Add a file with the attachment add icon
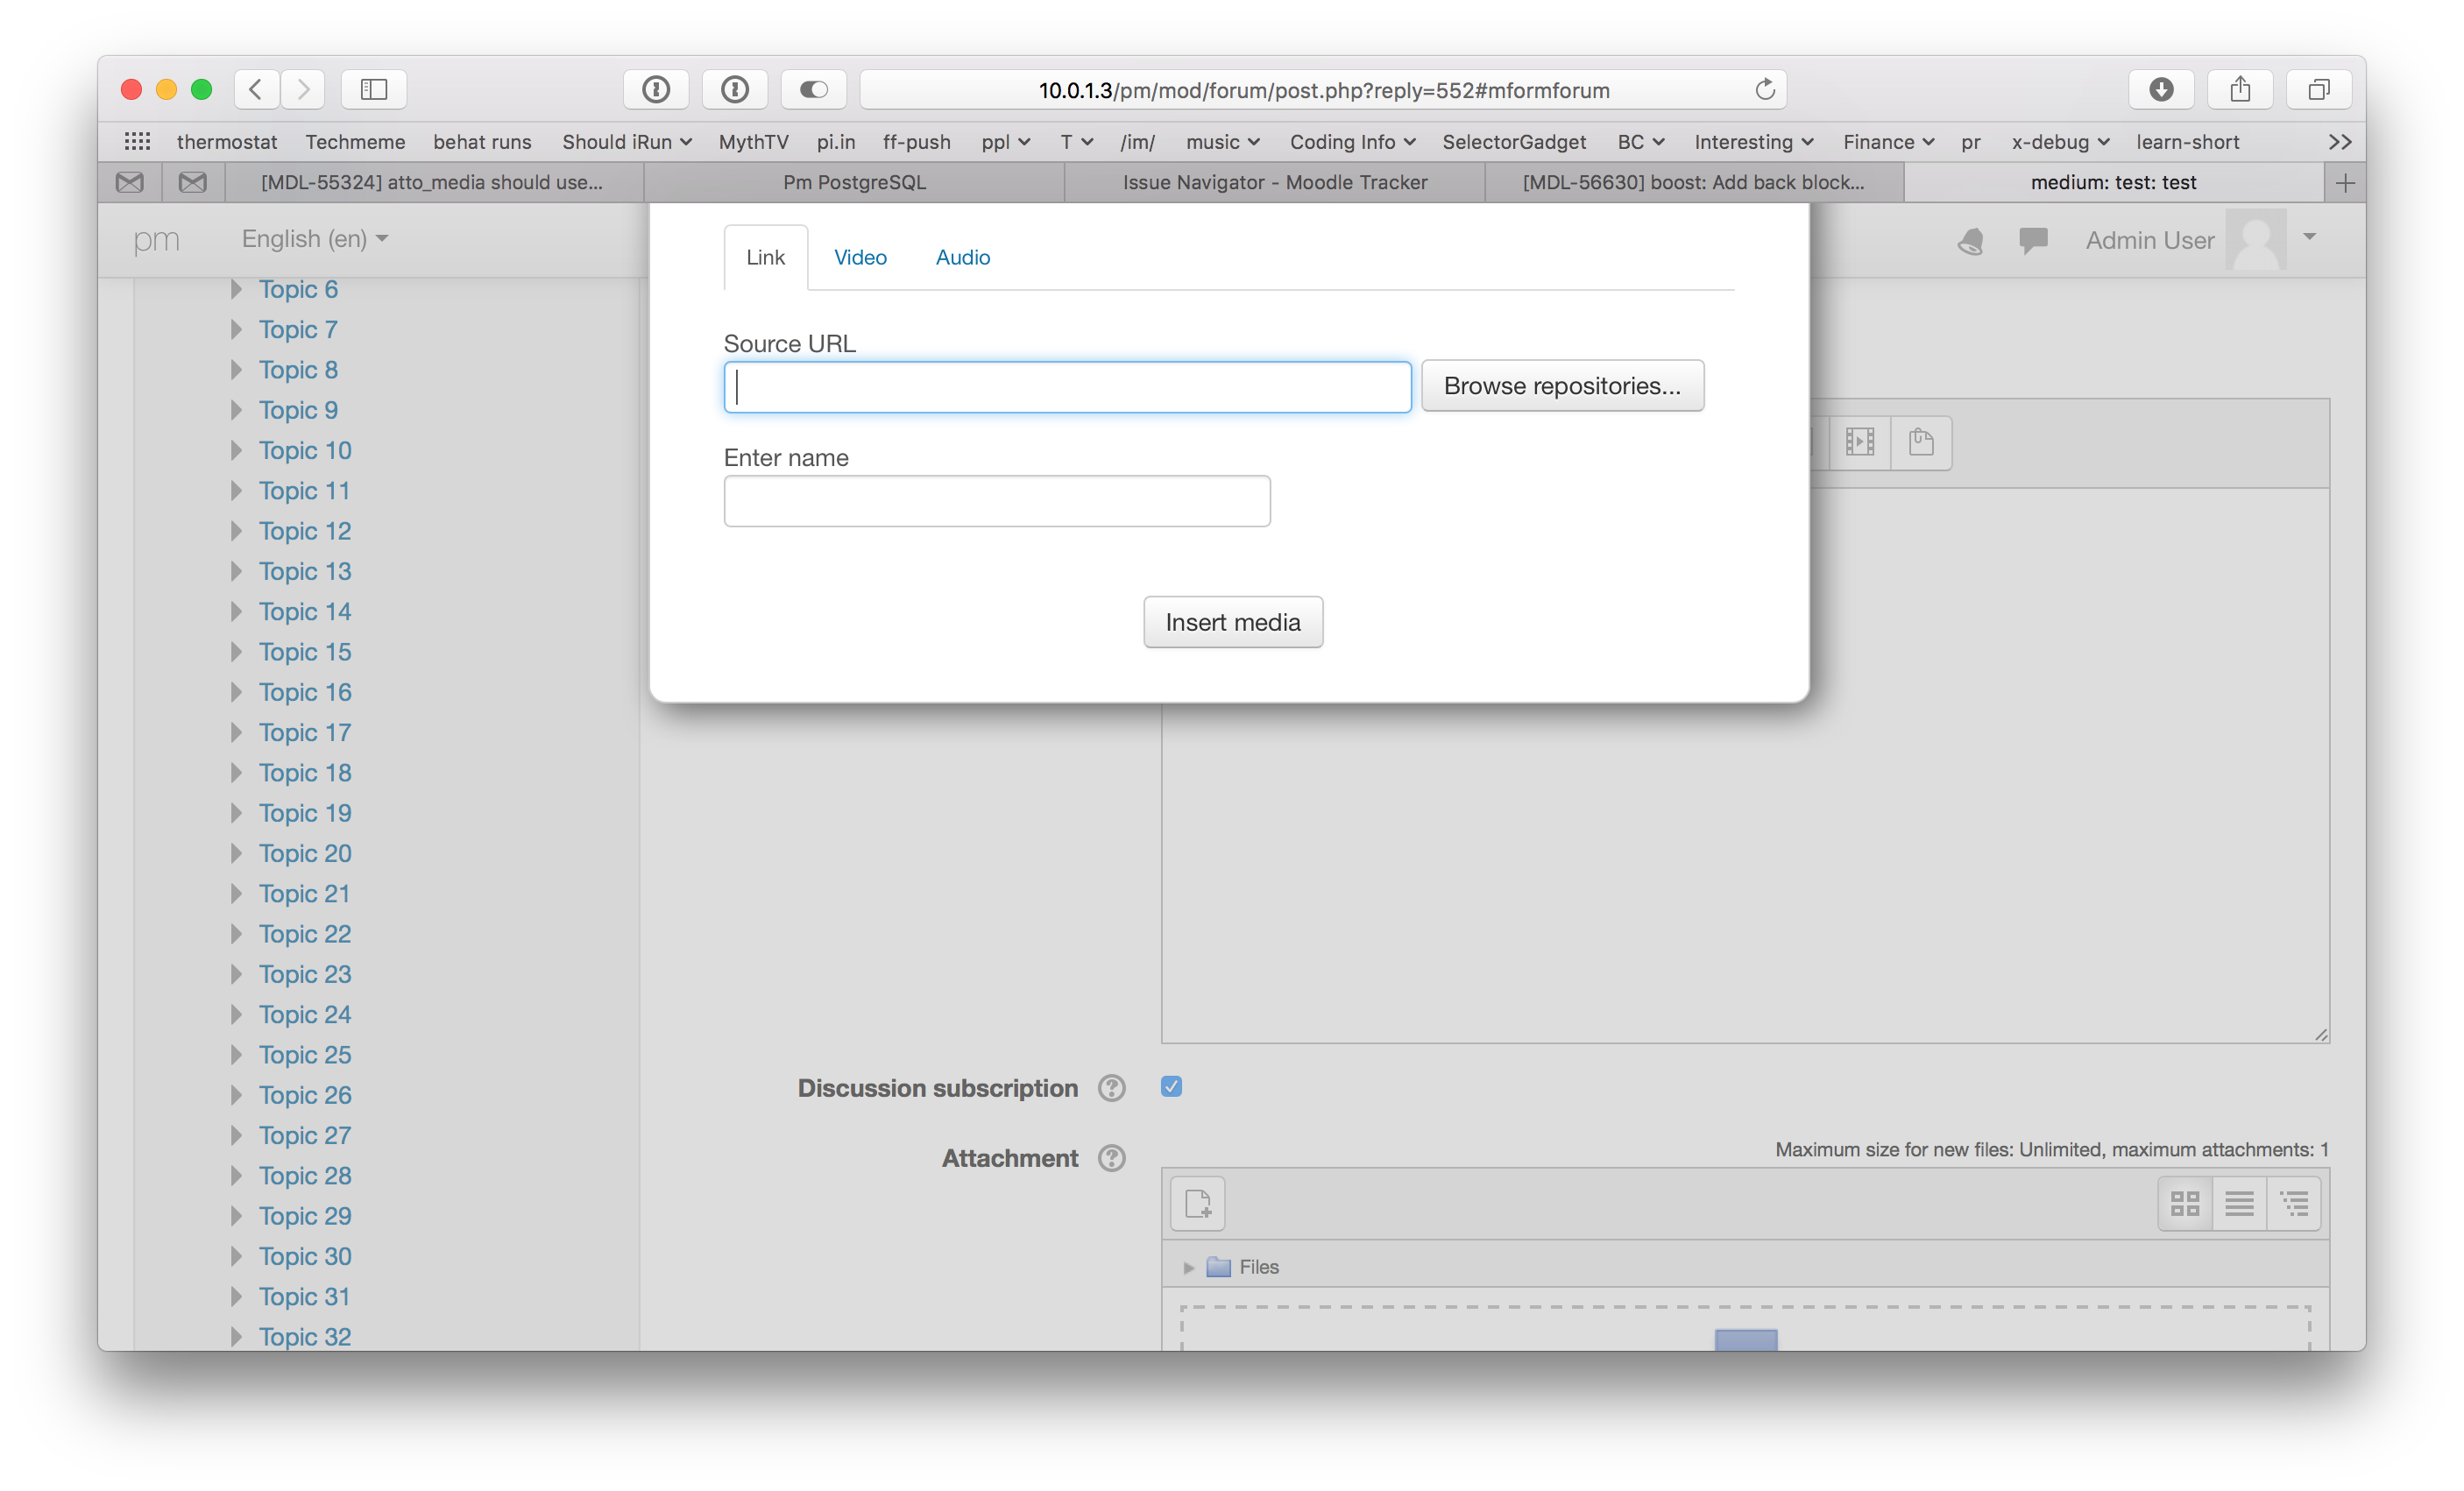This screenshot has height=1491, width=2464. [1198, 1203]
